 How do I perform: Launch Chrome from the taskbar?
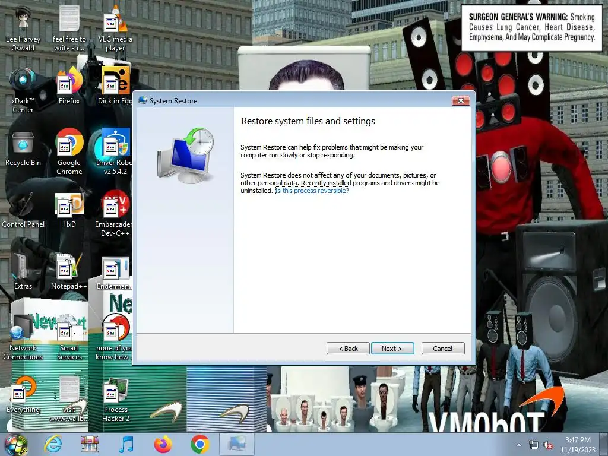pyautogui.click(x=199, y=444)
